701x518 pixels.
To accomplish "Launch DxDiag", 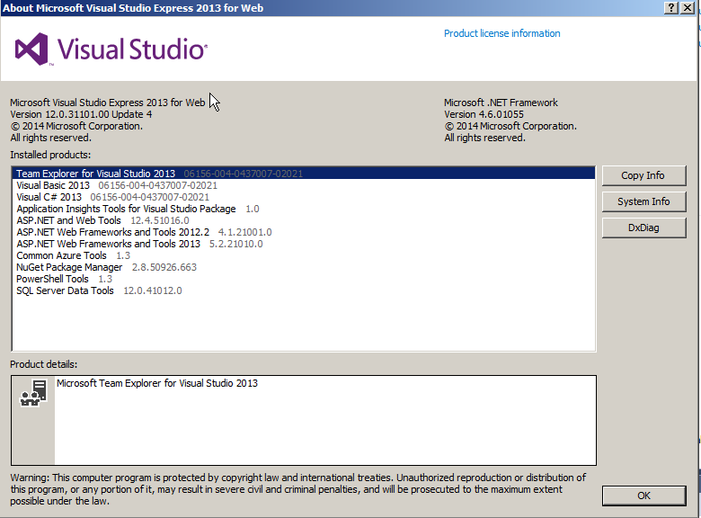I will (643, 228).
